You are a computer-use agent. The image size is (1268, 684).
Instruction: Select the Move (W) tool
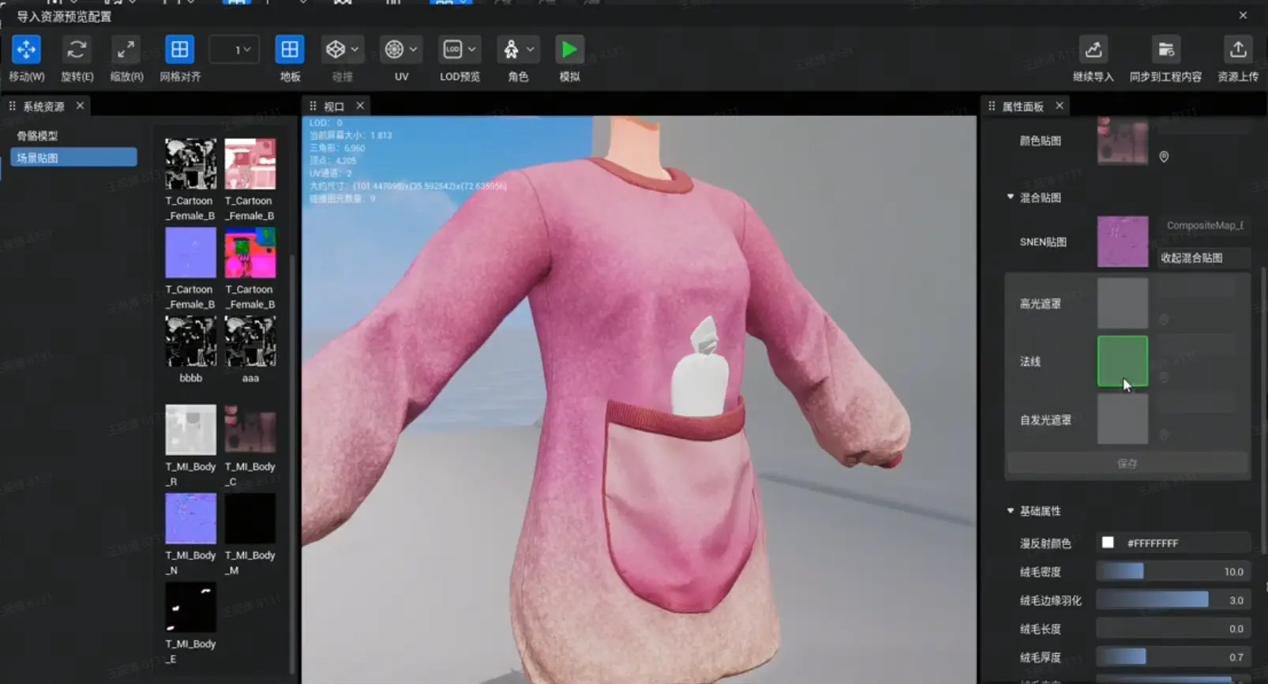pos(26,50)
